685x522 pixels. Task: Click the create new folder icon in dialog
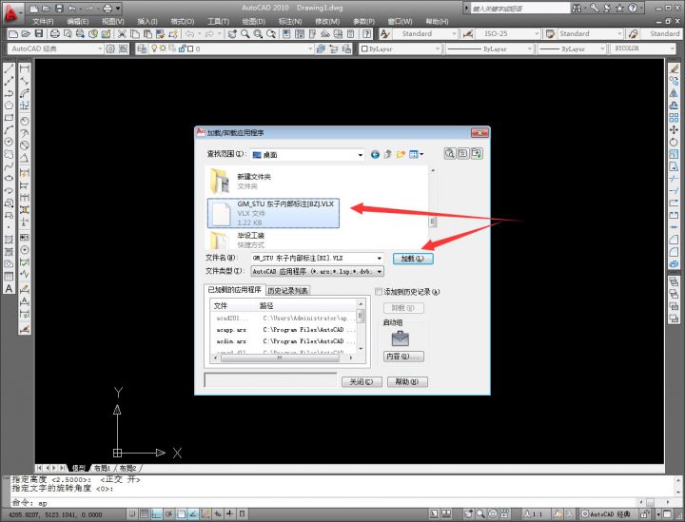pyautogui.click(x=401, y=154)
